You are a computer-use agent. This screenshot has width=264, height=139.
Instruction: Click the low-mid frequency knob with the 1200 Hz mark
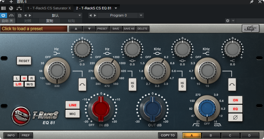pyautogui.click(x=107, y=71)
